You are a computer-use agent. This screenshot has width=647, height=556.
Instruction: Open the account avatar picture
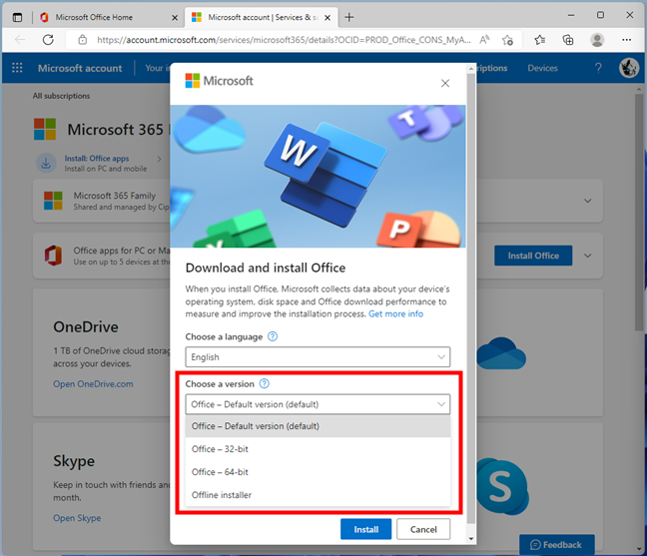pos(629,68)
